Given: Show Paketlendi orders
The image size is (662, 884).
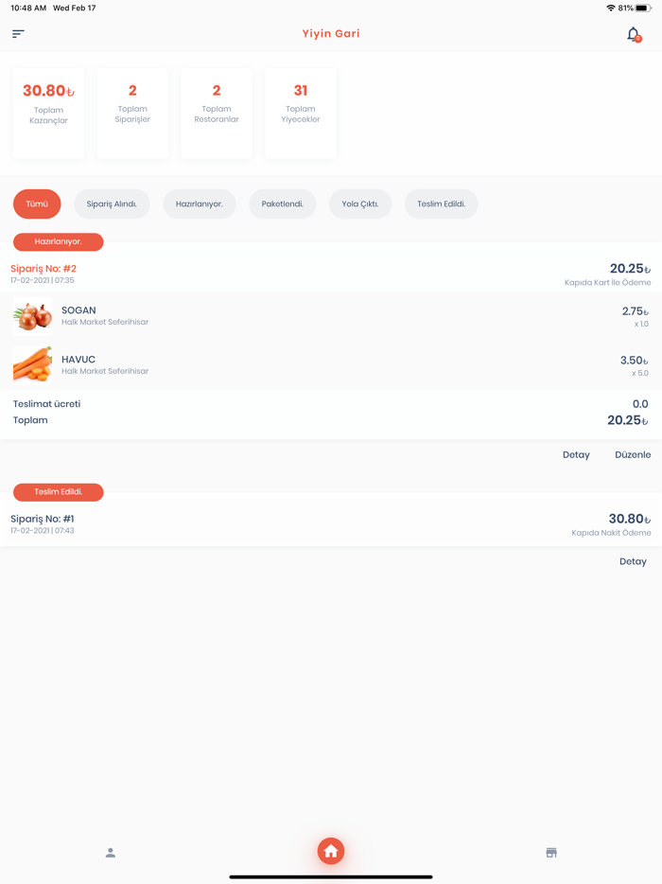Looking at the screenshot, I should pyautogui.click(x=283, y=203).
